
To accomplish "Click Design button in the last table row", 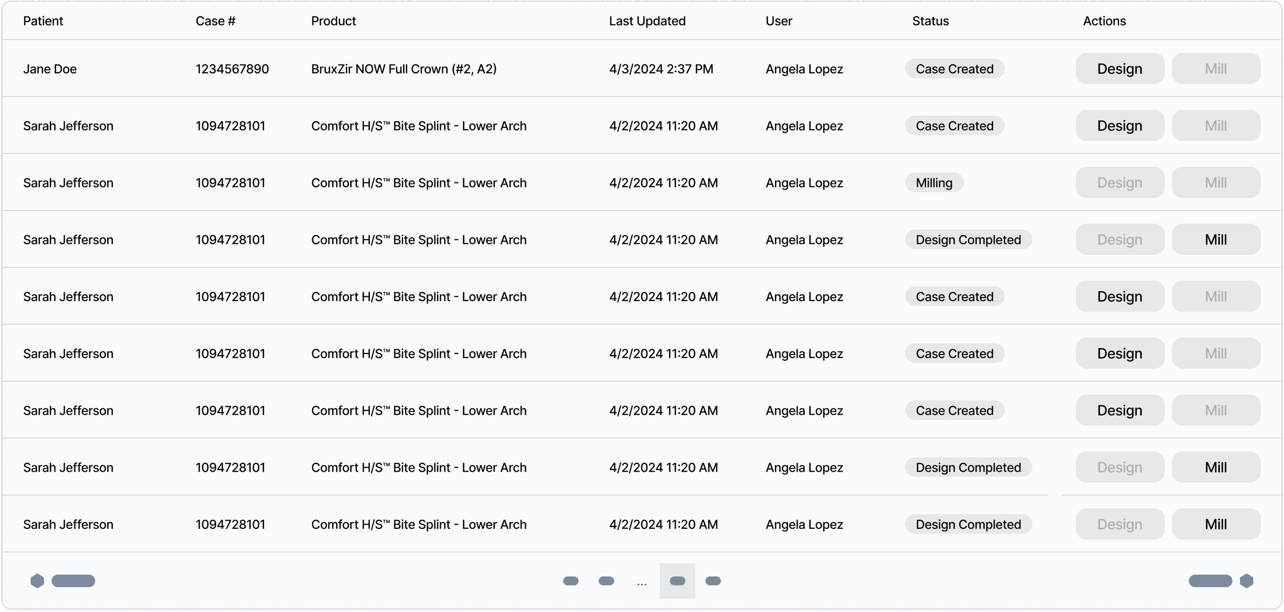I will [x=1120, y=524].
